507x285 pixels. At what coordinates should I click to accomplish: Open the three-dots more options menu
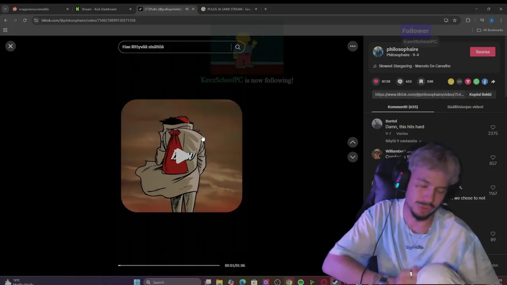pos(353,46)
